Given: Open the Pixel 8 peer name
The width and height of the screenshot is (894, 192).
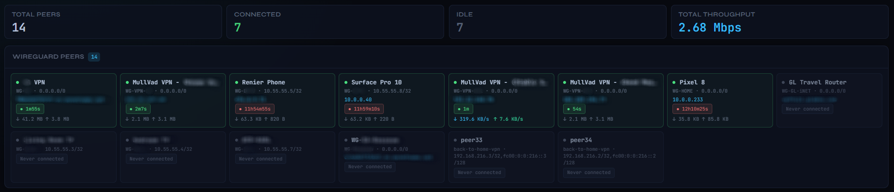Looking at the screenshot, I should tap(692, 82).
